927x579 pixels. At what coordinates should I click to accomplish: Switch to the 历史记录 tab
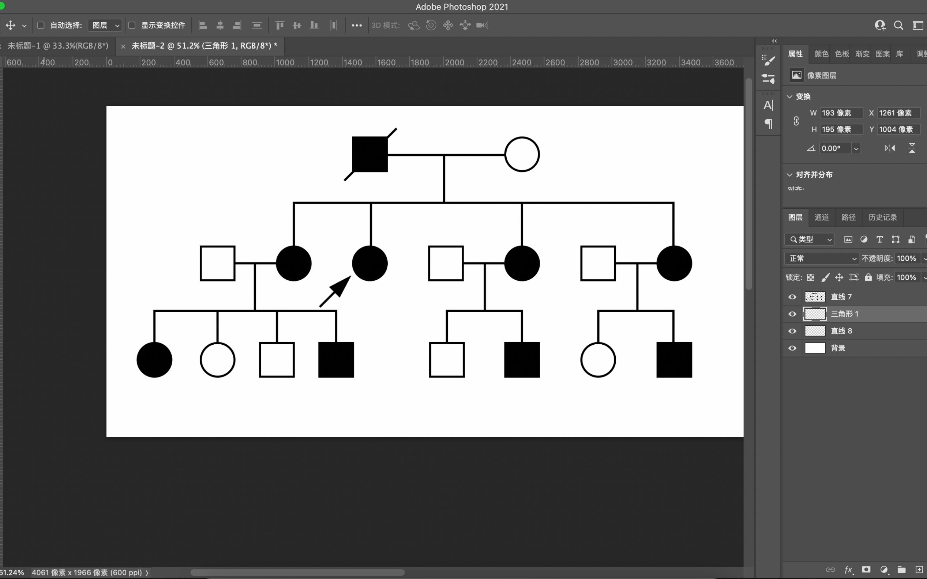882,217
